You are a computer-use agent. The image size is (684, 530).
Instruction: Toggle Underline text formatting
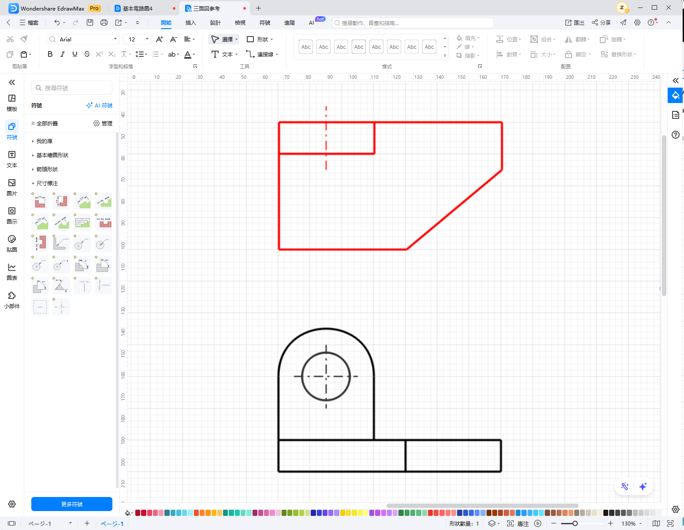coord(74,54)
